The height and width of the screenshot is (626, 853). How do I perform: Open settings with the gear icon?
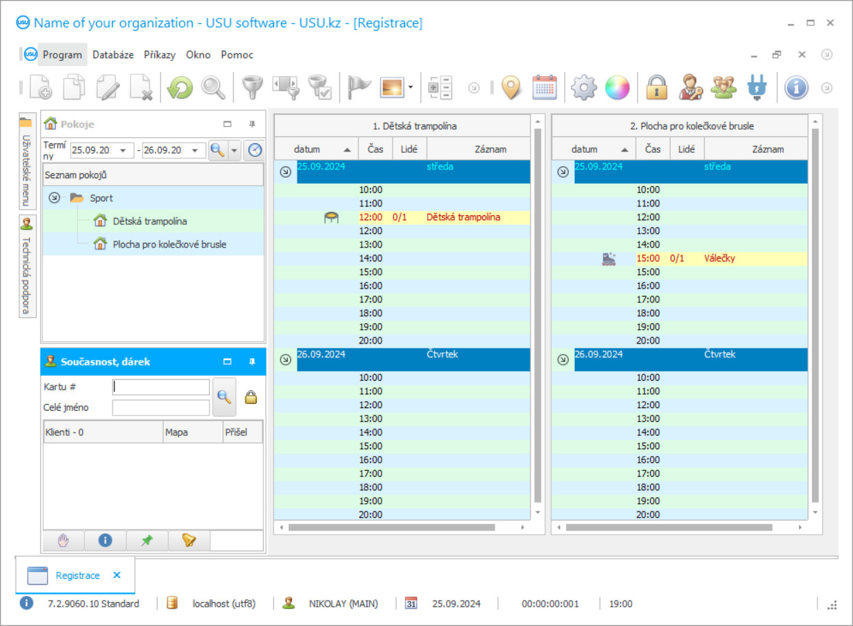pyautogui.click(x=584, y=87)
